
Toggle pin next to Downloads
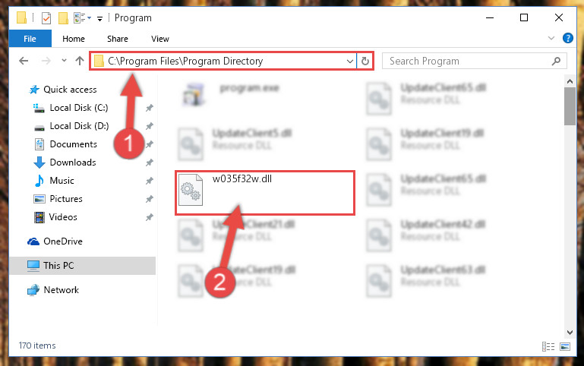pos(150,162)
